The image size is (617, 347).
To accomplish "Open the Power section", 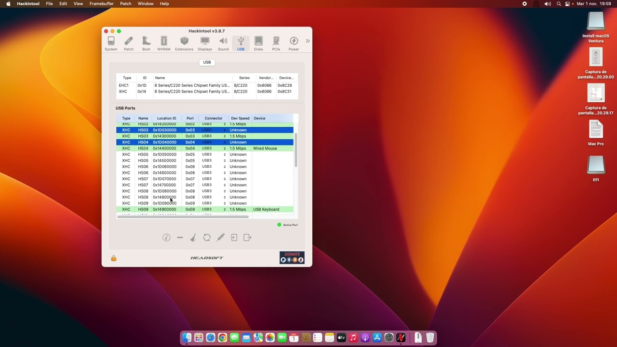I will 294,43.
